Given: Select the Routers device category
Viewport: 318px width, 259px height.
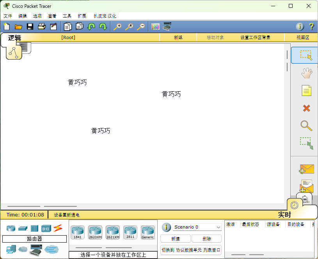Looking at the screenshot, I should (x=11, y=228).
